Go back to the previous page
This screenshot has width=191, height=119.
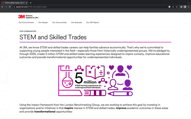click(x=2, y=7)
